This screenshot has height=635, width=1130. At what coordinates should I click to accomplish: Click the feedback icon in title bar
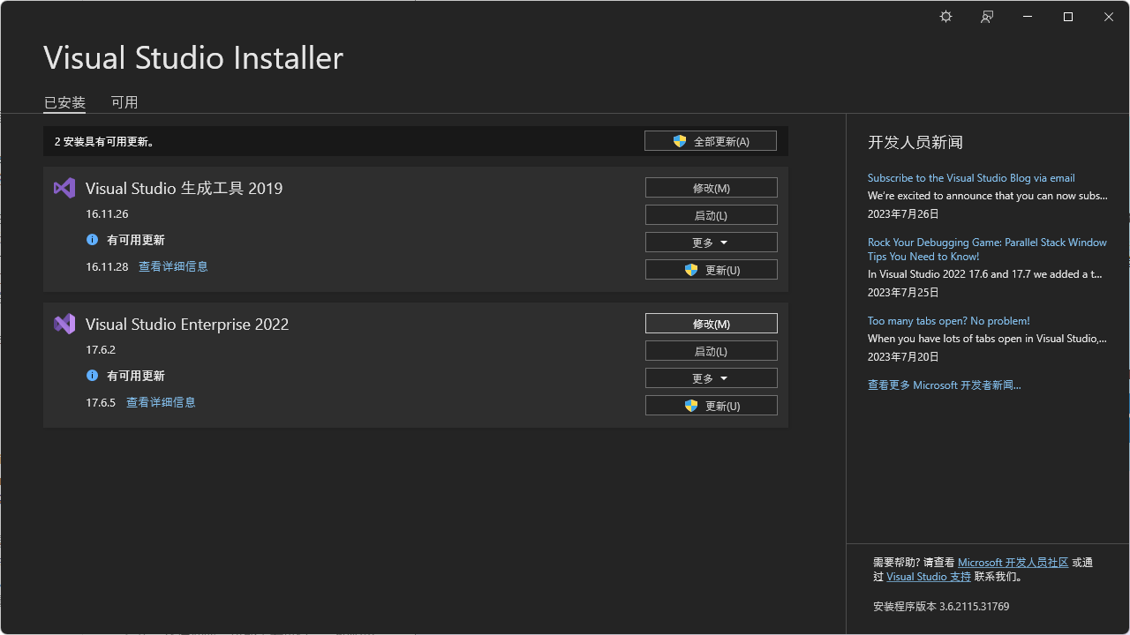click(987, 17)
